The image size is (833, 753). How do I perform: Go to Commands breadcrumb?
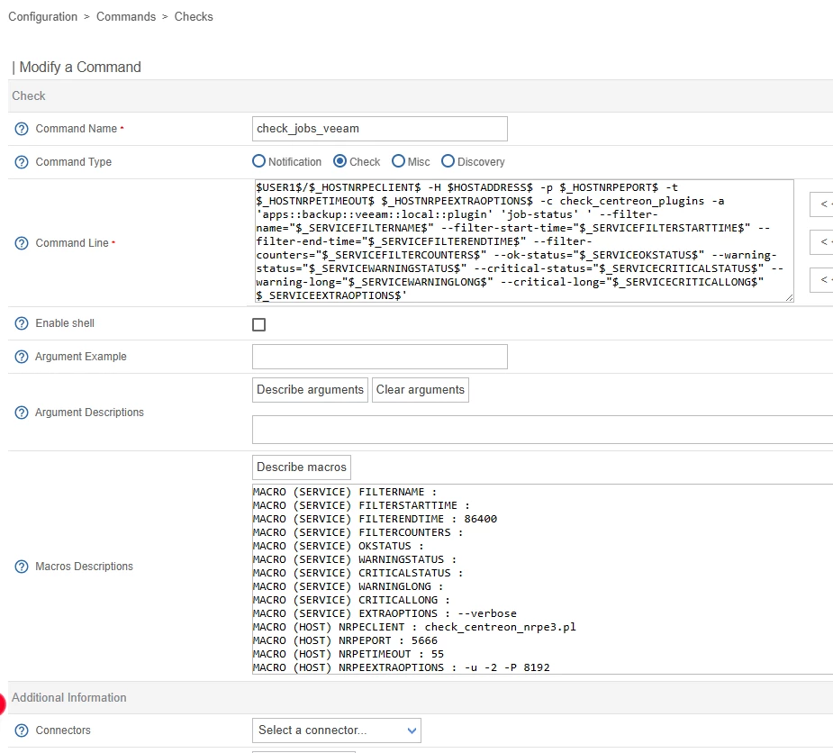tap(126, 17)
